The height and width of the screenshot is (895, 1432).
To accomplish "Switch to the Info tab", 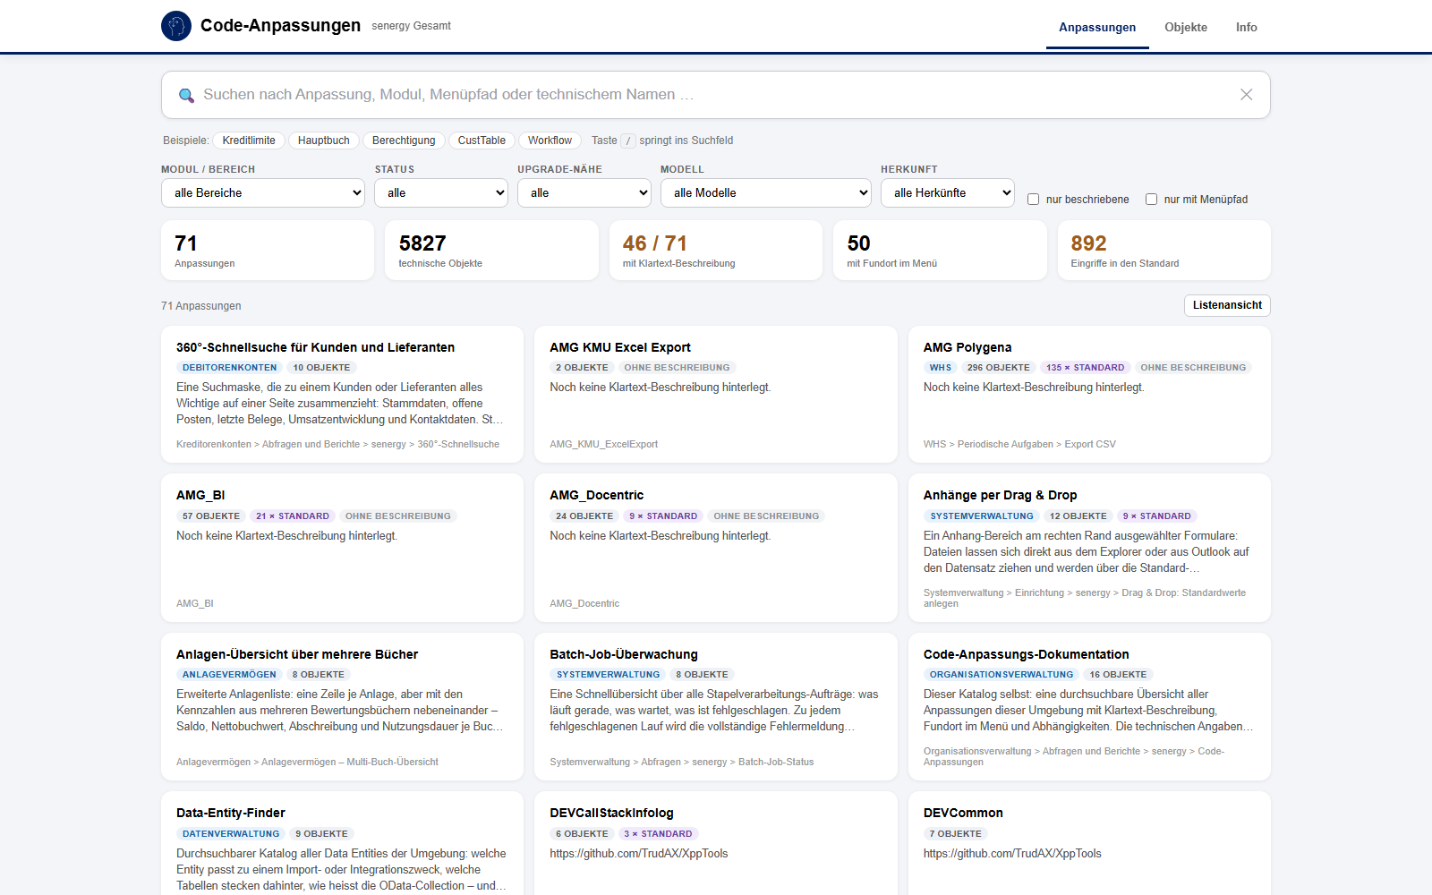I will [x=1247, y=28].
